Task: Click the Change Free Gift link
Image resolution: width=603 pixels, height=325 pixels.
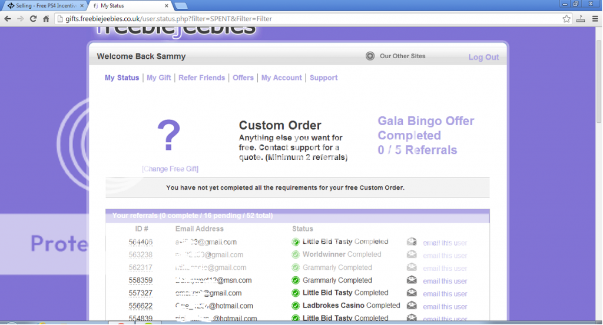Action: 170,169
